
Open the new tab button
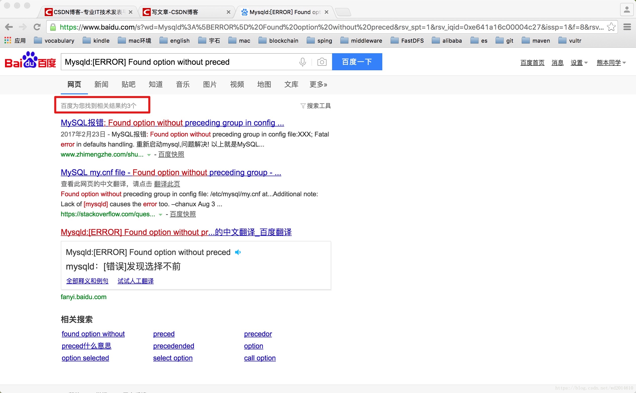[343, 12]
